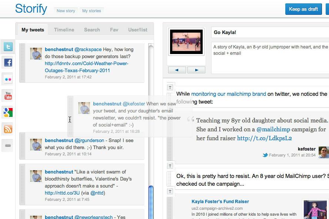This screenshot has width=329, height=219.
Task: Switch to the User/list tab
Action: pyautogui.click(x=138, y=30)
